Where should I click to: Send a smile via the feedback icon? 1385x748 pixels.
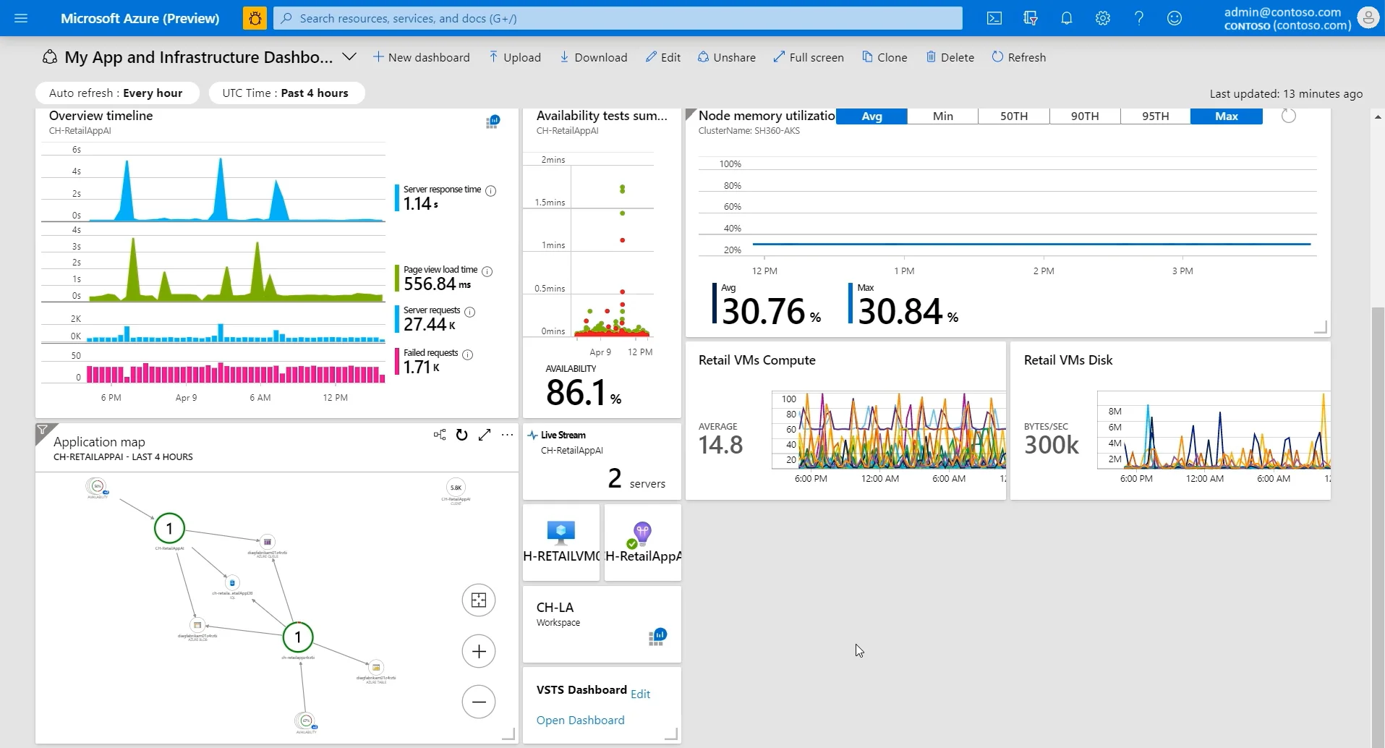(x=1174, y=18)
